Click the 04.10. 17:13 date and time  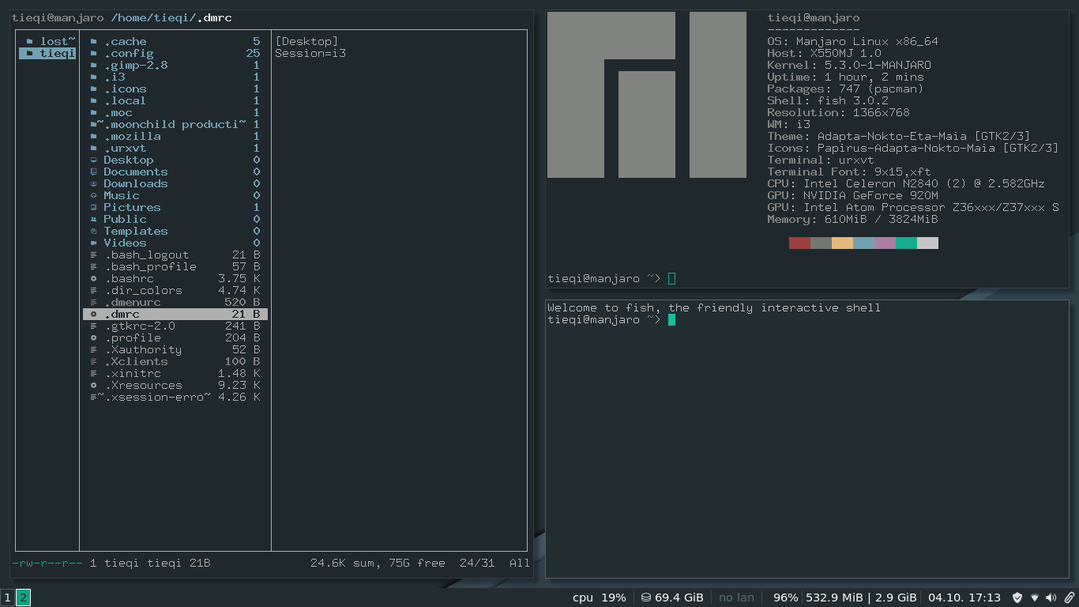[x=964, y=598]
